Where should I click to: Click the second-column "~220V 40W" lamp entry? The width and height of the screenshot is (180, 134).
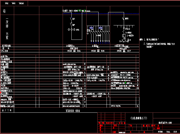(96, 96)
